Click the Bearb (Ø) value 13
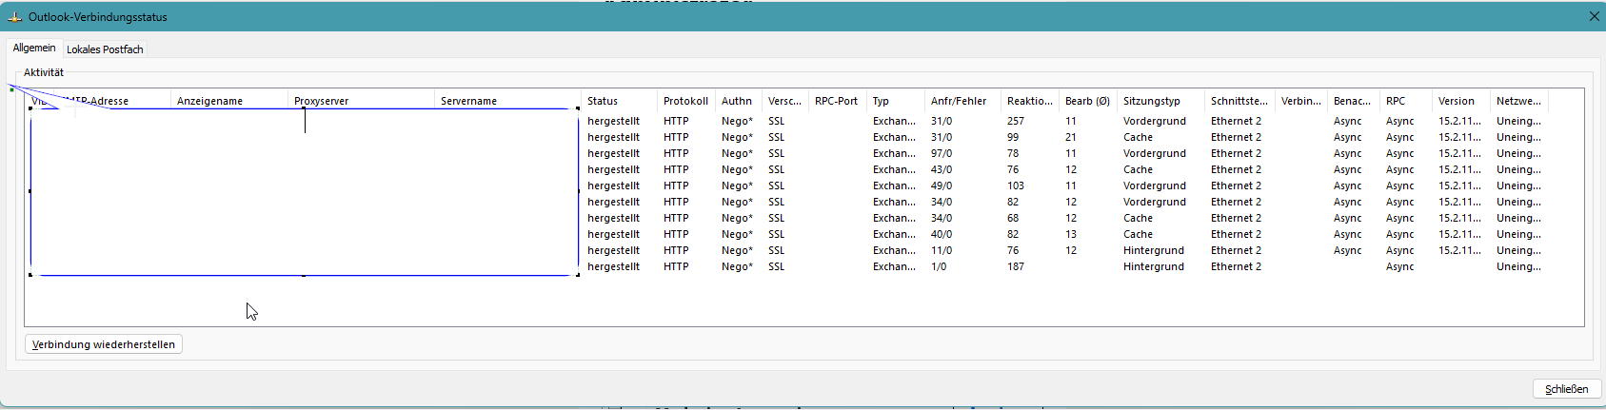 click(x=1071, y=234)
